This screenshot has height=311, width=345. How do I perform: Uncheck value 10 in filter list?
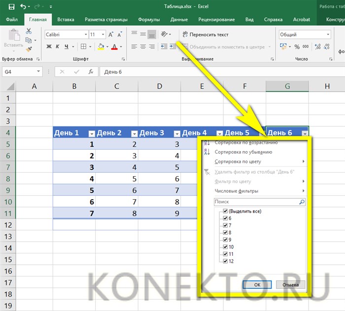pyautogui.click(x=225, y=247)
